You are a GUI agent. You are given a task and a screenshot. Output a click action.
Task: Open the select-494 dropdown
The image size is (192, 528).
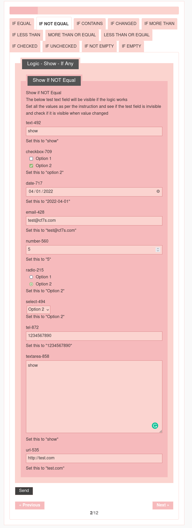coord(38,309)
